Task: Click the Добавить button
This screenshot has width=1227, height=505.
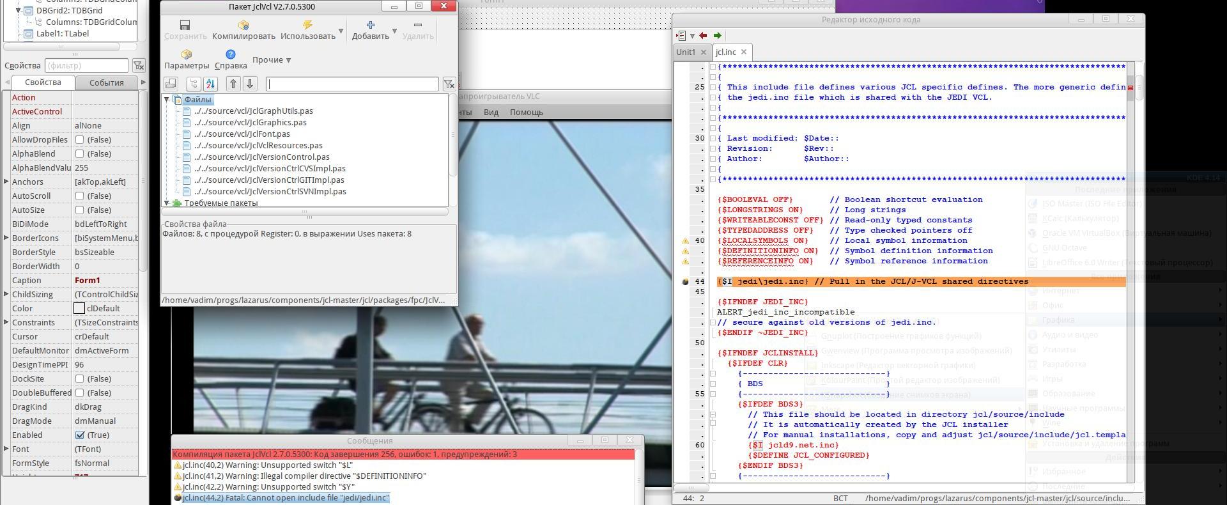Action: (x=370, y=29)
